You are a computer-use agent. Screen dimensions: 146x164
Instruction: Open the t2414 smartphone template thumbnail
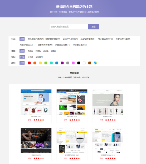coord(108,140)
